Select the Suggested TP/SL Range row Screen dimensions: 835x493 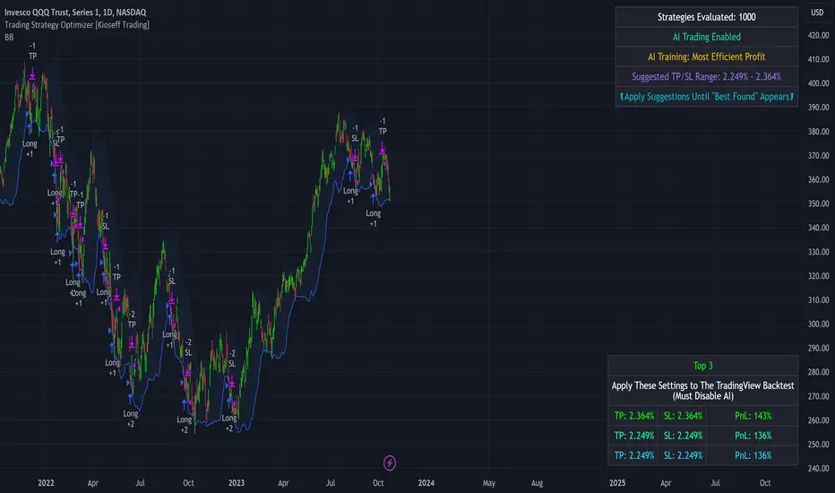coord(705,76)
